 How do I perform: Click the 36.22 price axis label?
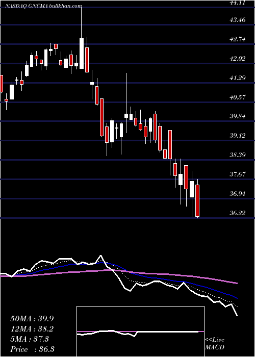pyautogui.click(x=238, y=213)
